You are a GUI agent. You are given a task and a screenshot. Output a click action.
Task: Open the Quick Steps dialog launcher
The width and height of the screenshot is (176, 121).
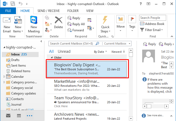(x=112, y=36)
